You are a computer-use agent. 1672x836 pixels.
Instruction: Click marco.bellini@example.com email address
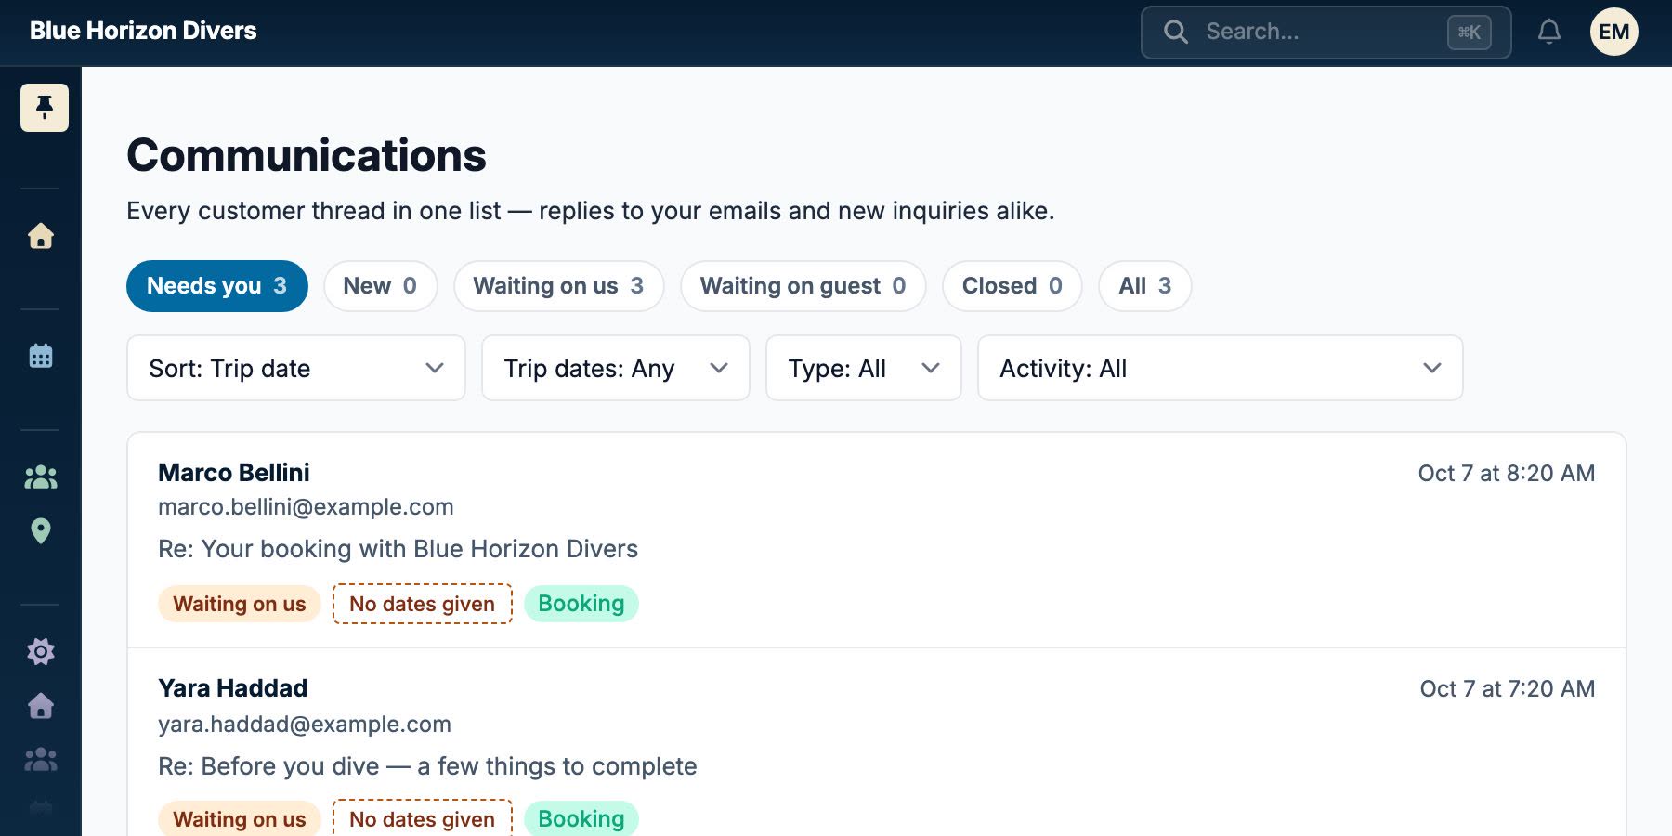click(x=306, y=507)
